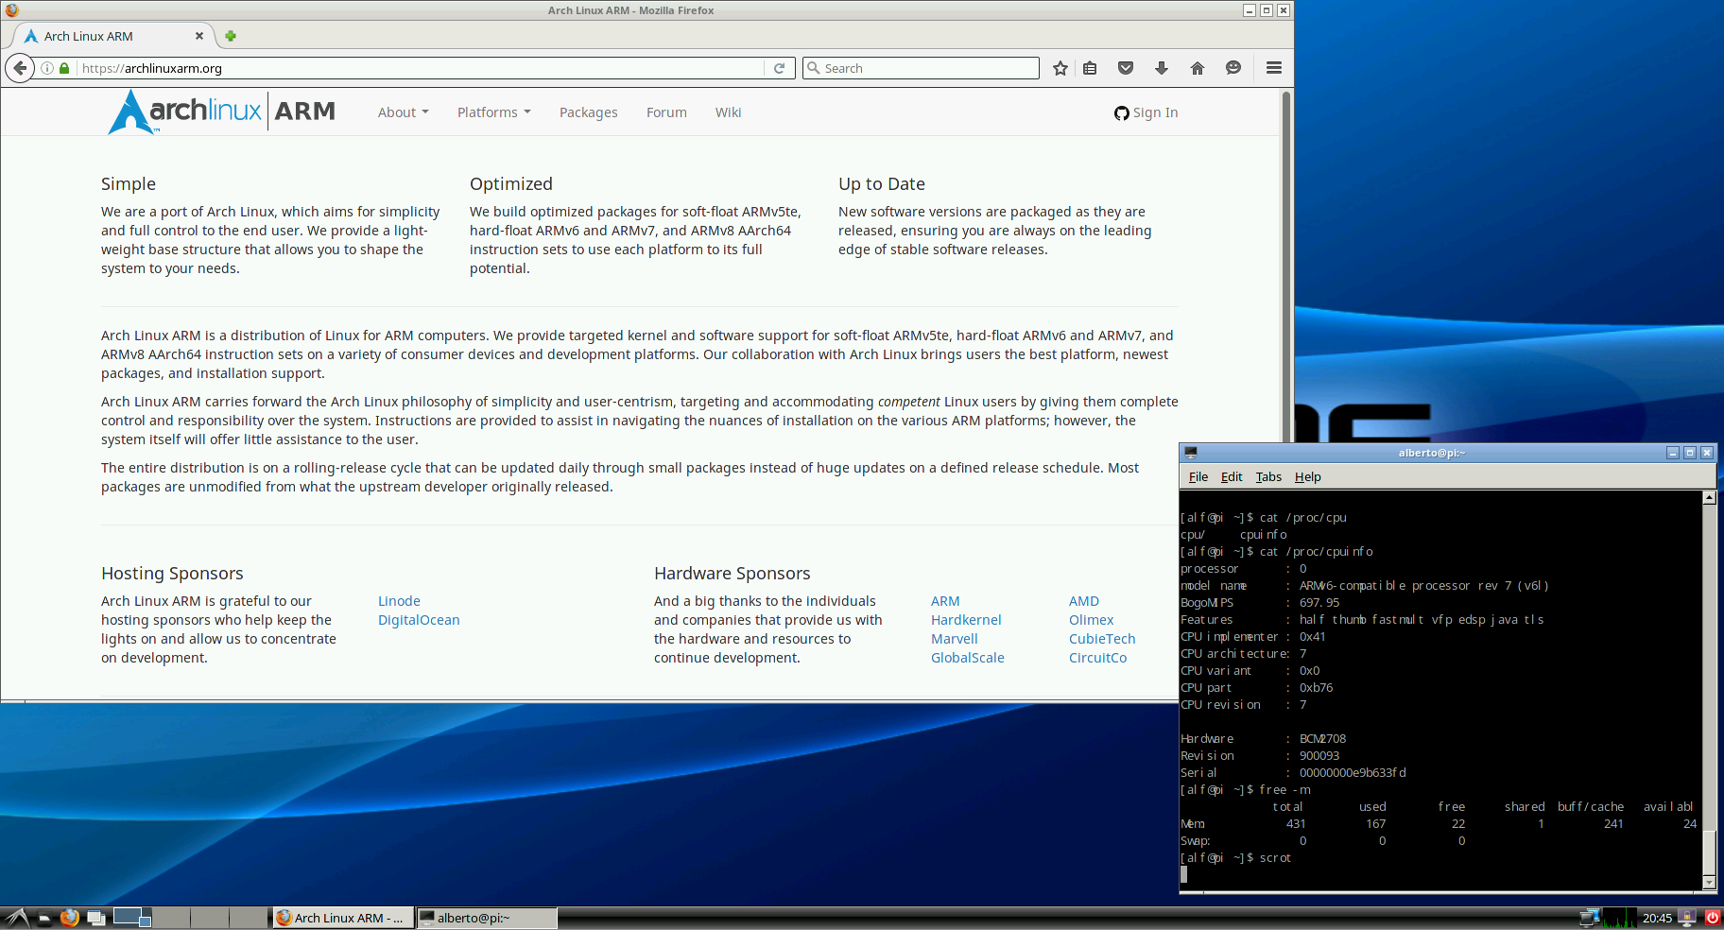Open downloads arrow icon

(x=1162, y=68)
